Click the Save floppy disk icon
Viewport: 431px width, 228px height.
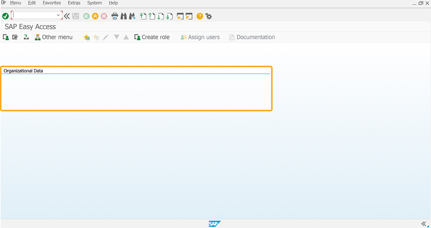click(76, 16)
